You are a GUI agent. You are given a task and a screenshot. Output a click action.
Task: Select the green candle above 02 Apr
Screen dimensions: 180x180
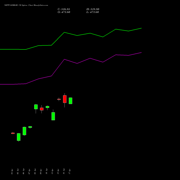coord(19,137)
